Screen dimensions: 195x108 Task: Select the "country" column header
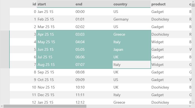(131, 4)
